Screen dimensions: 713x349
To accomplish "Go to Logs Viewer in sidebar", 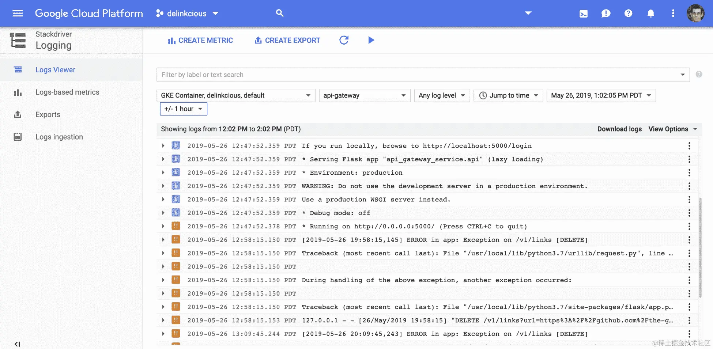I will pyautogui.click(x=71, y=69).
